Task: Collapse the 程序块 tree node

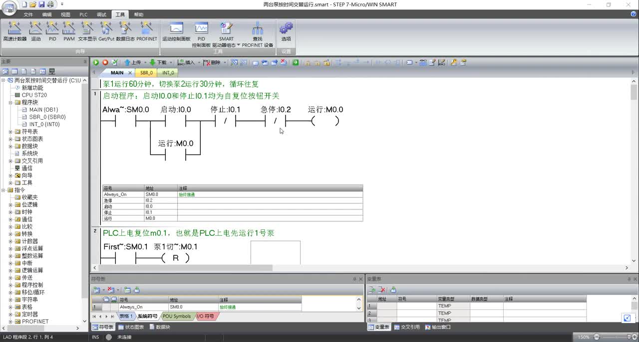Action: pyautogui.click(x=11, y=102)
